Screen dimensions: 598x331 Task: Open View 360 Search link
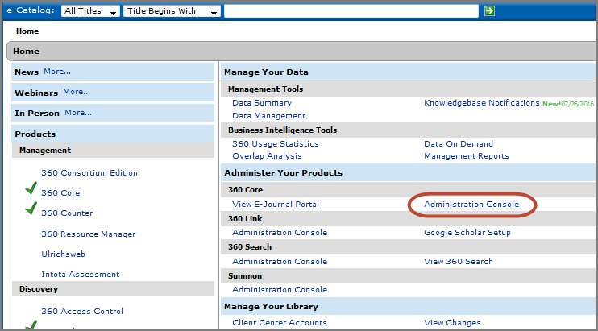[459, 261]
